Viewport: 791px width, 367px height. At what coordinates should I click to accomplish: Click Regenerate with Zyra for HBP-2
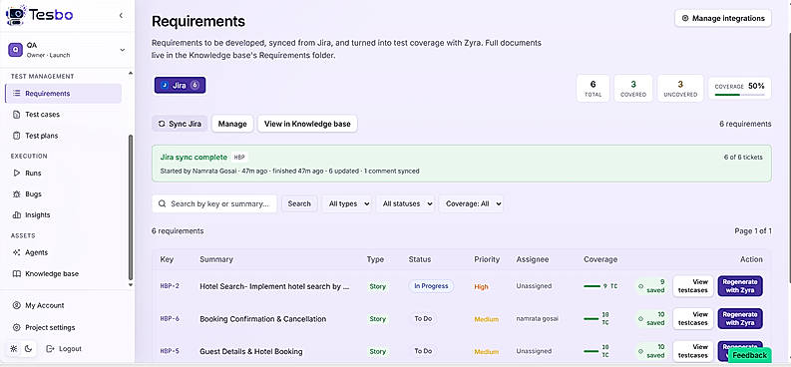[740, 286]
